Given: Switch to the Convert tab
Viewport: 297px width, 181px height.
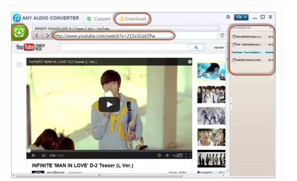Looking at the screenshot, I should pos(98,19).
